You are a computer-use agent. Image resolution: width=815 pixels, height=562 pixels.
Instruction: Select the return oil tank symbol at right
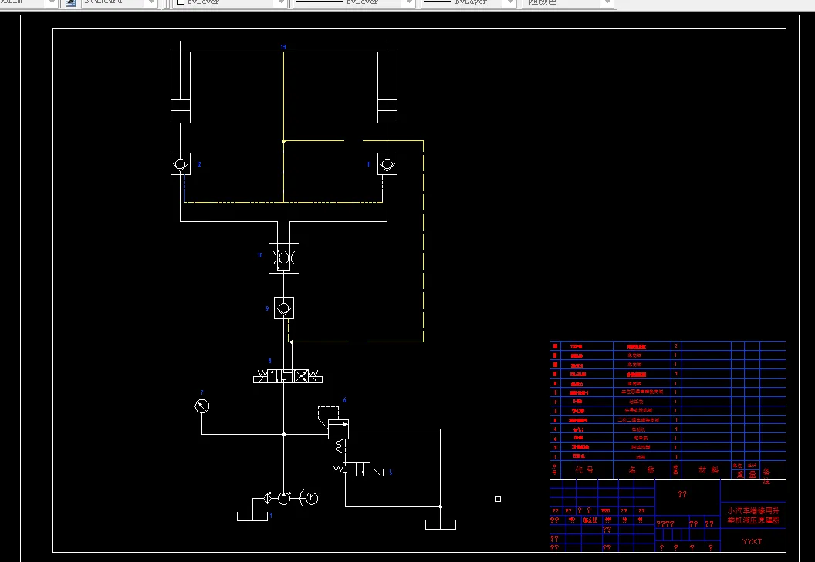coord(441,524)
